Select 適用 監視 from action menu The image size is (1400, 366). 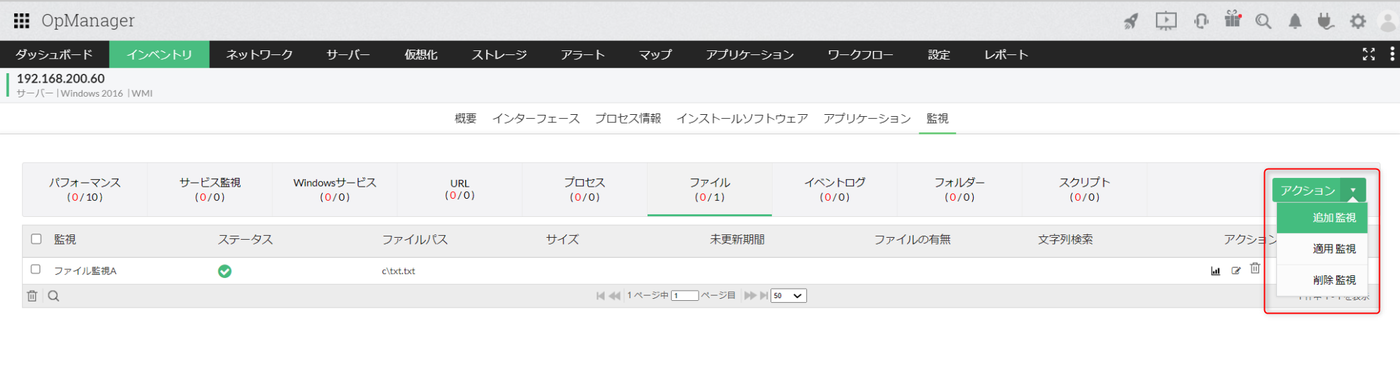click(x=1322, y=248)
